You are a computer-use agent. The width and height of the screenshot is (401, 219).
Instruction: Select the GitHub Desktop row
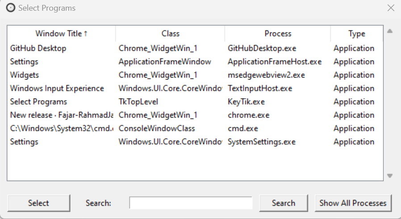coord(38,48)
